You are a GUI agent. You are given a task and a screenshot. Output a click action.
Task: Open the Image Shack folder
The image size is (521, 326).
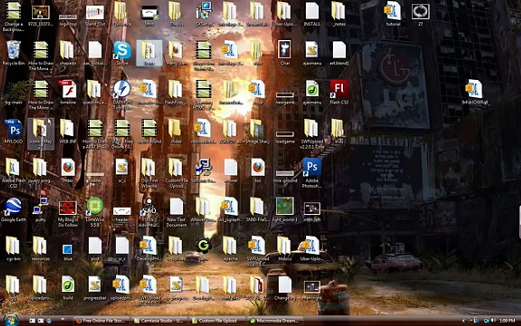(x=257, y=131)
